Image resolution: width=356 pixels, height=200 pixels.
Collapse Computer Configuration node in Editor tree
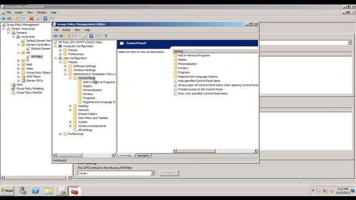pyautogui.click(x=56, y=46)
